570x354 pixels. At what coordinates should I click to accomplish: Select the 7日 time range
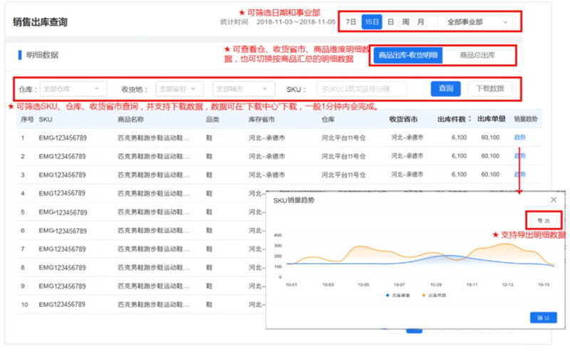pyautogui.click(x=351, y=22)
